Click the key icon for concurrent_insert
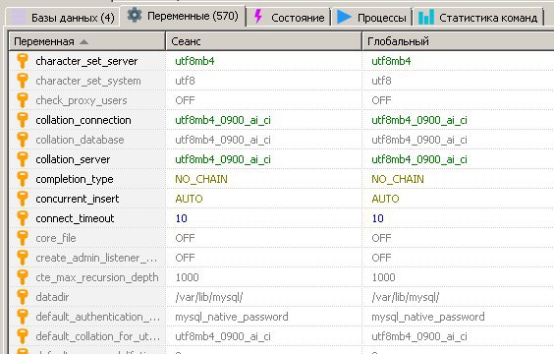Screen dimensions: 554x354 (x=23, y=199)
